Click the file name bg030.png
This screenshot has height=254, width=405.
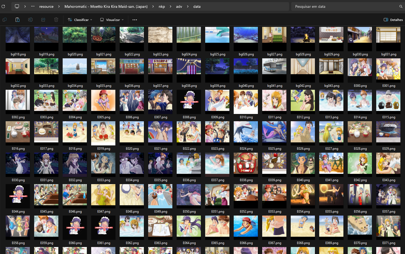point(360,54)
